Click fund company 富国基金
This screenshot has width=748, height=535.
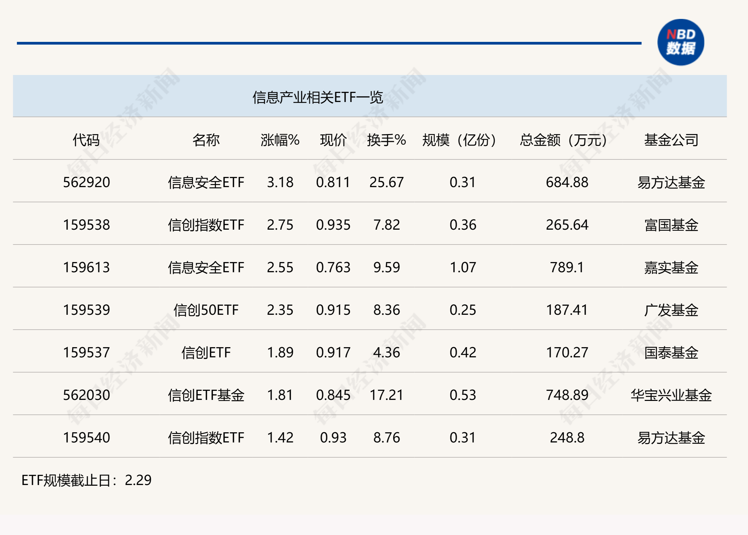click(671, 225)
